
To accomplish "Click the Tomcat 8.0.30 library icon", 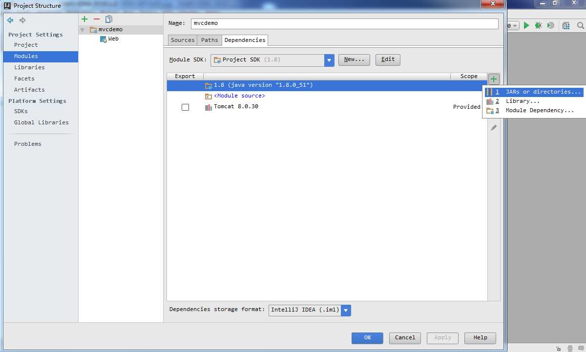I will tap(209, 107).
